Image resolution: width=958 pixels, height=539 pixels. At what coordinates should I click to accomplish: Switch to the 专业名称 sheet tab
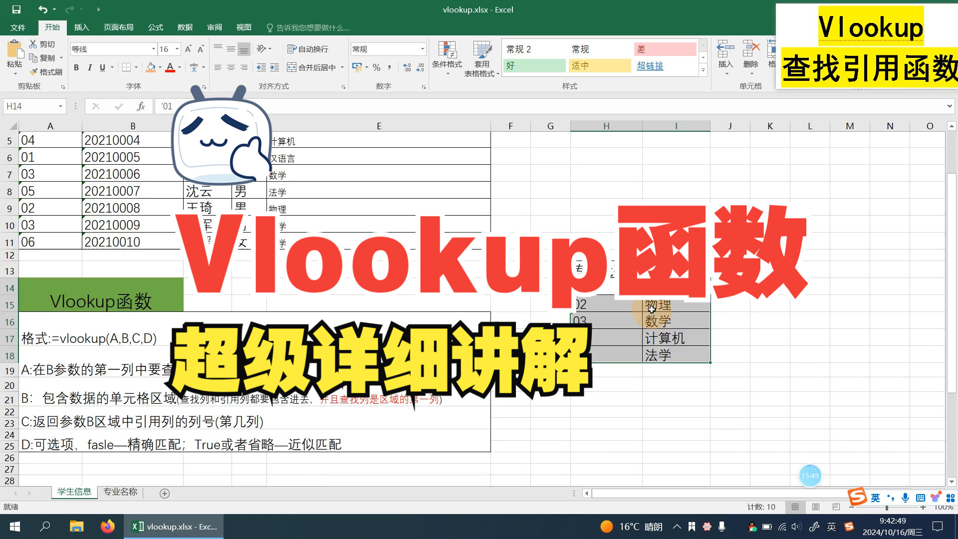(120, 492)
